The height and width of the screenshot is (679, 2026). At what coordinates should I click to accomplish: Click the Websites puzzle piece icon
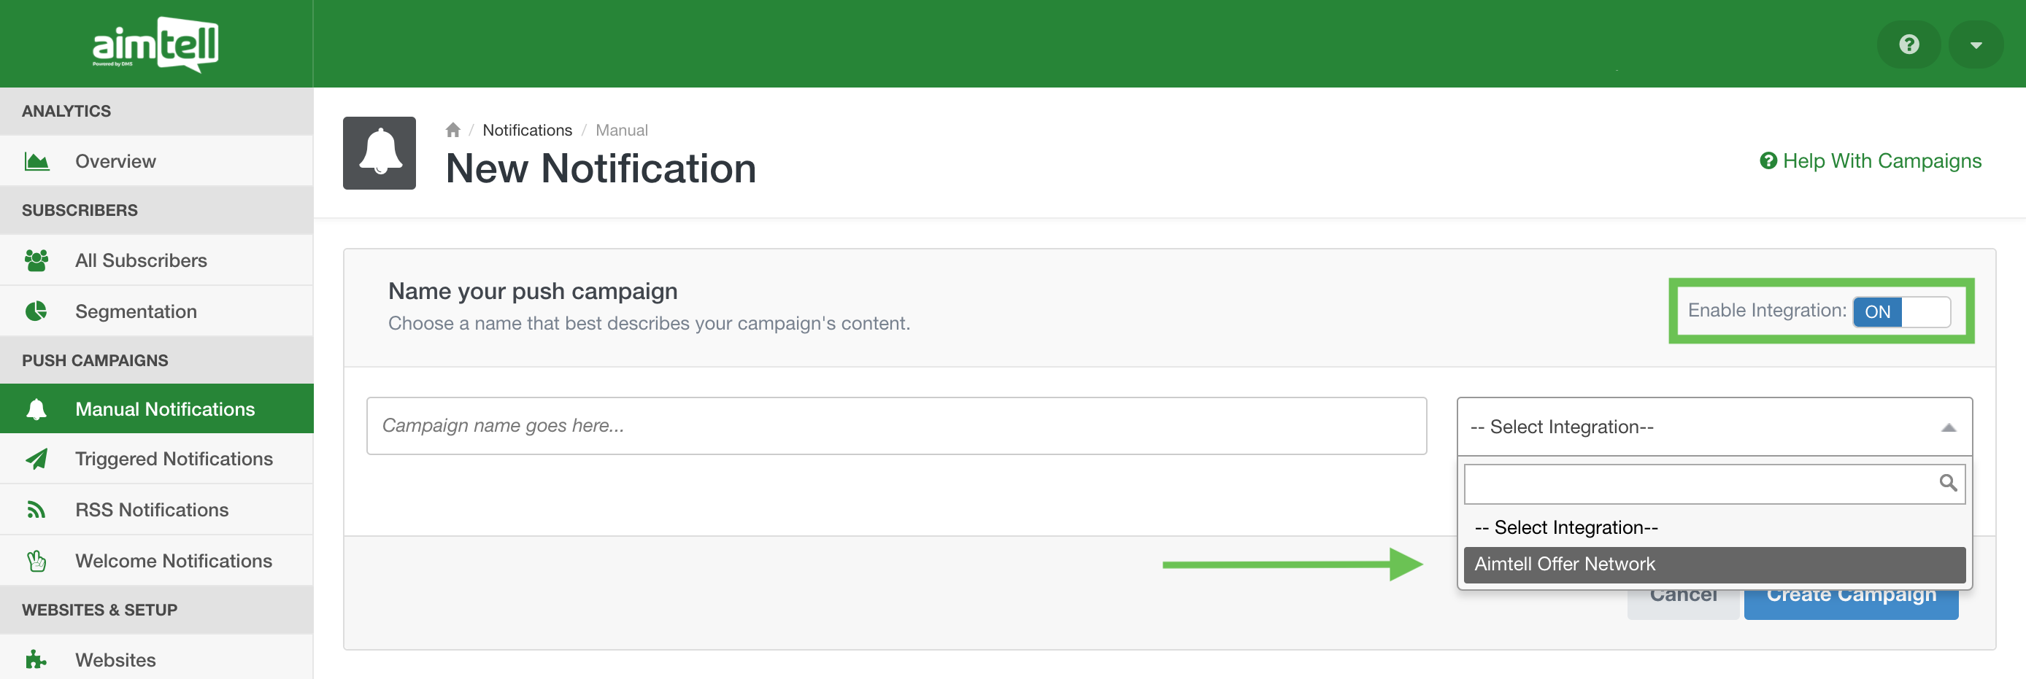36,659
